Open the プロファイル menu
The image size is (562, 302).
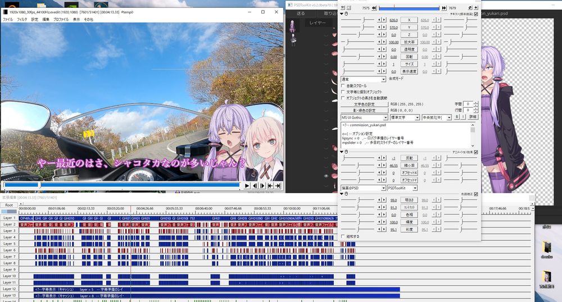click(x=61, y=19)
